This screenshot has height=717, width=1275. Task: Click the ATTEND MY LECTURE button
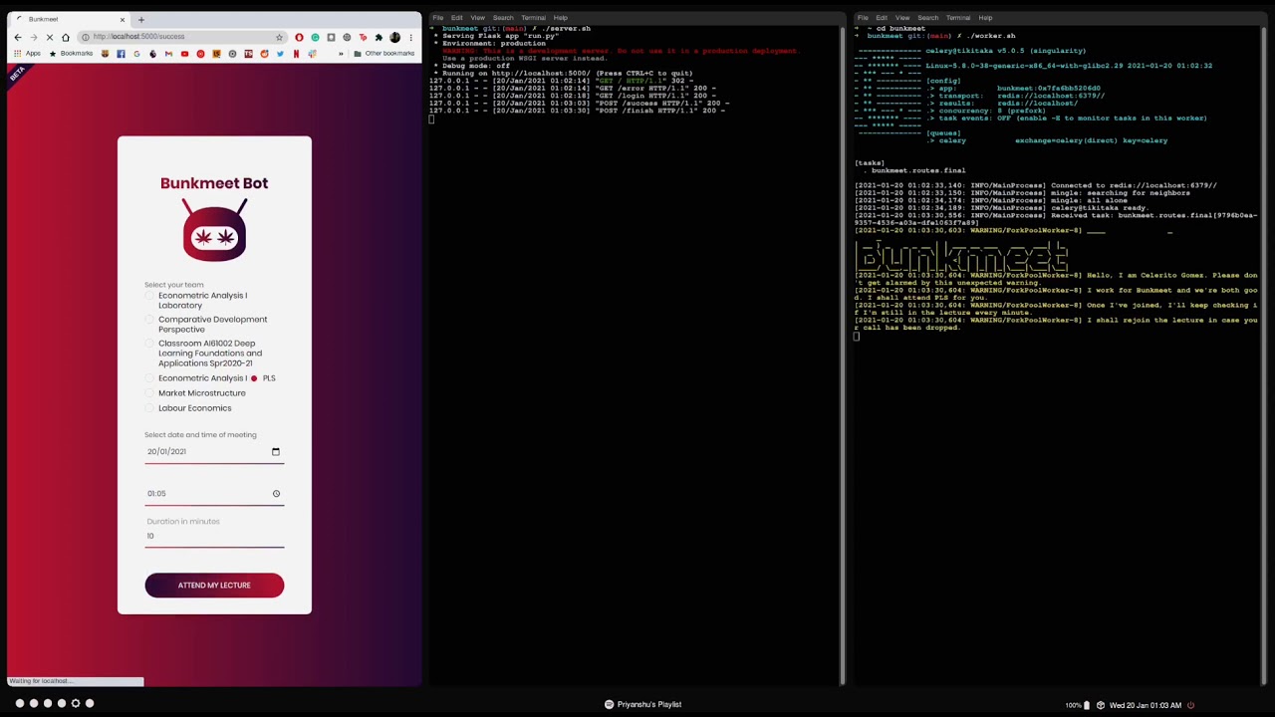214,586
